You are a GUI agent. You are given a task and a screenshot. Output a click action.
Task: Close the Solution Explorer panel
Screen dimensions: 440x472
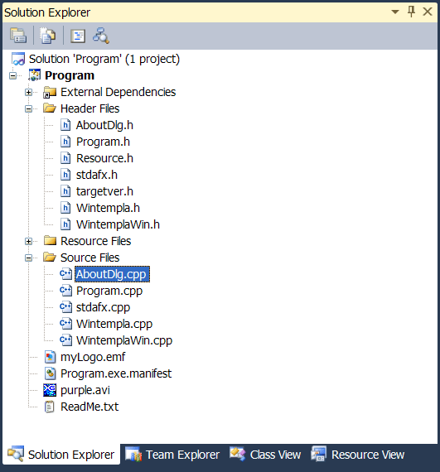point(428,12)
